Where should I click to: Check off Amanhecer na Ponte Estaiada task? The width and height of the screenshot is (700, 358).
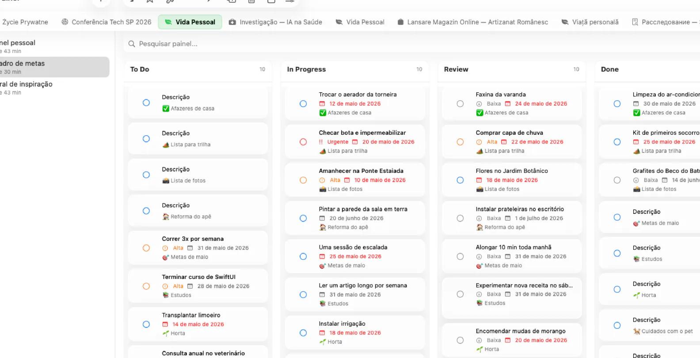point(303,180)
